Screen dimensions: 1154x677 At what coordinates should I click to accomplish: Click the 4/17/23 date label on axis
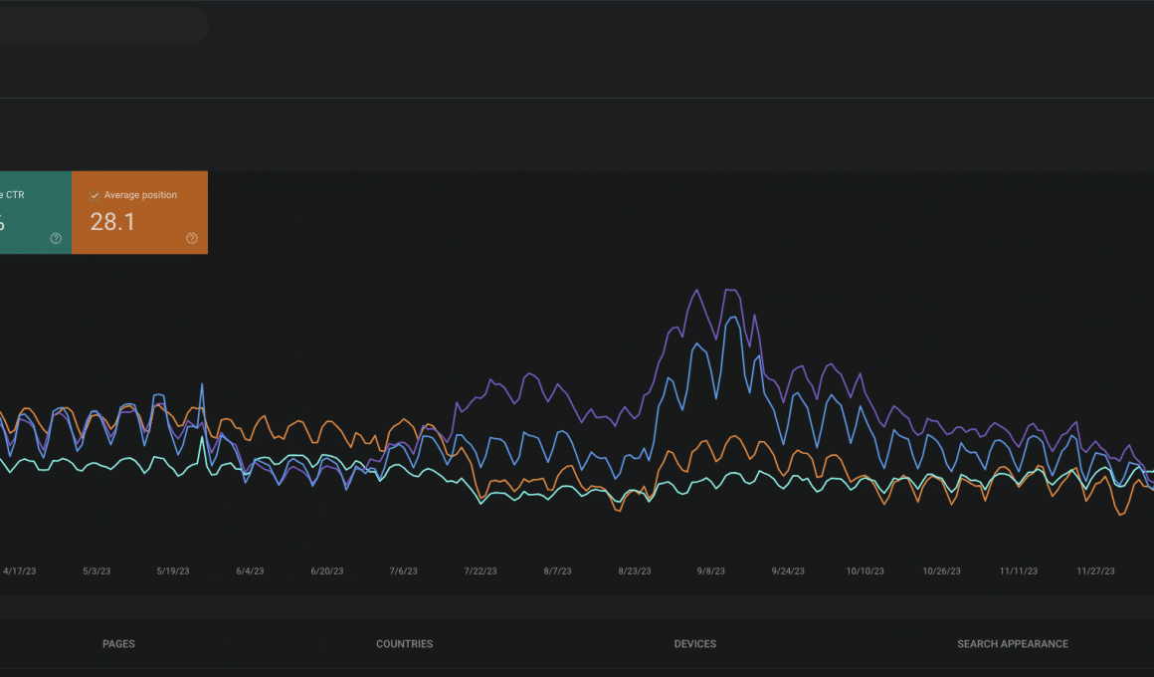20,571
